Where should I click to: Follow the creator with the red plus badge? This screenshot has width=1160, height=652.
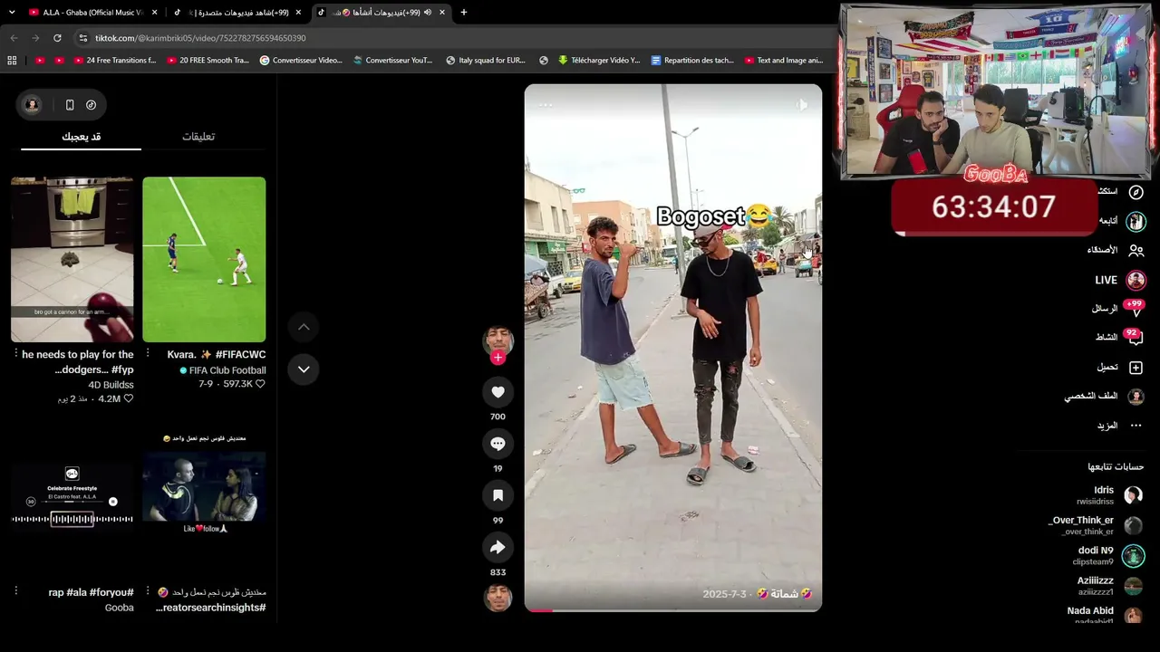(498, 358)
